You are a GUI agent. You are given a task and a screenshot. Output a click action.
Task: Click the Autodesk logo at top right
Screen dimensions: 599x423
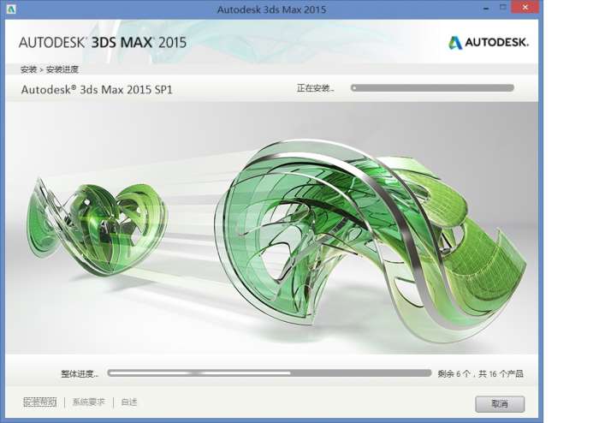tap(489, 43)
